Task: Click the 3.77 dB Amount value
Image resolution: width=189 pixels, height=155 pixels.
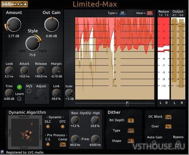Action: 14,36
